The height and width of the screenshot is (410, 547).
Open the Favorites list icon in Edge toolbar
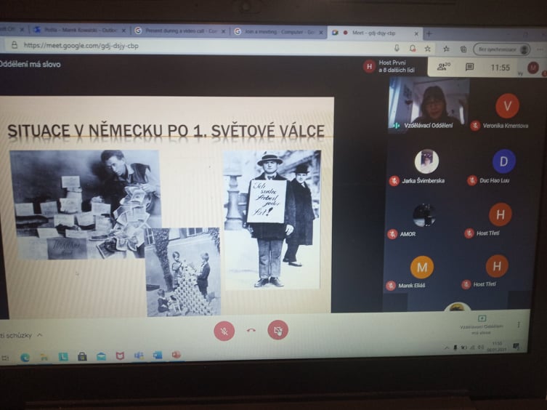click(446, 49)
